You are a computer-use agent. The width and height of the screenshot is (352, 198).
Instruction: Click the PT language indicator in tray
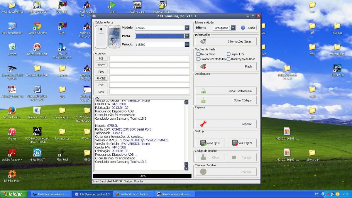316,194
